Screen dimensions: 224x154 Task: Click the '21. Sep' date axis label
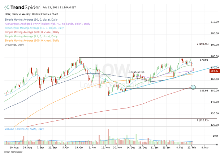(53, 147)
